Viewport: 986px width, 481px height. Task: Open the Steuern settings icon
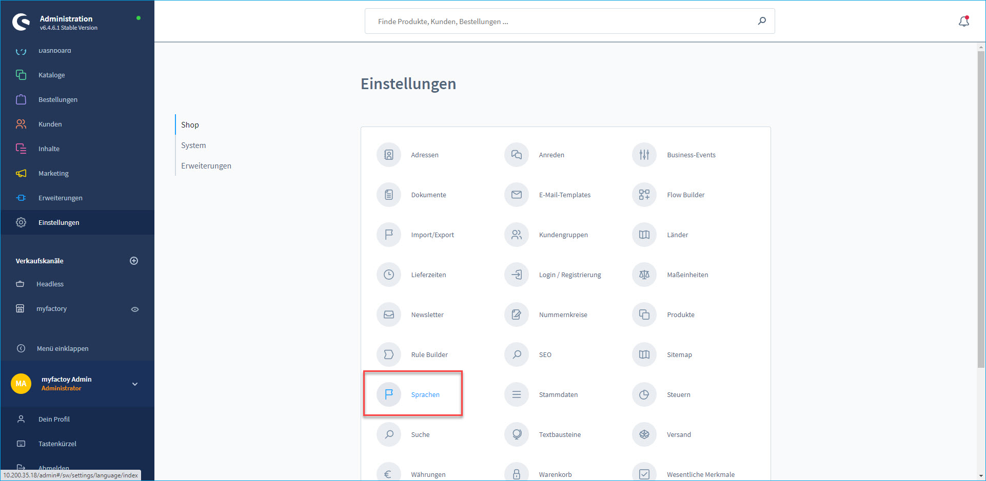coord(644,394)
